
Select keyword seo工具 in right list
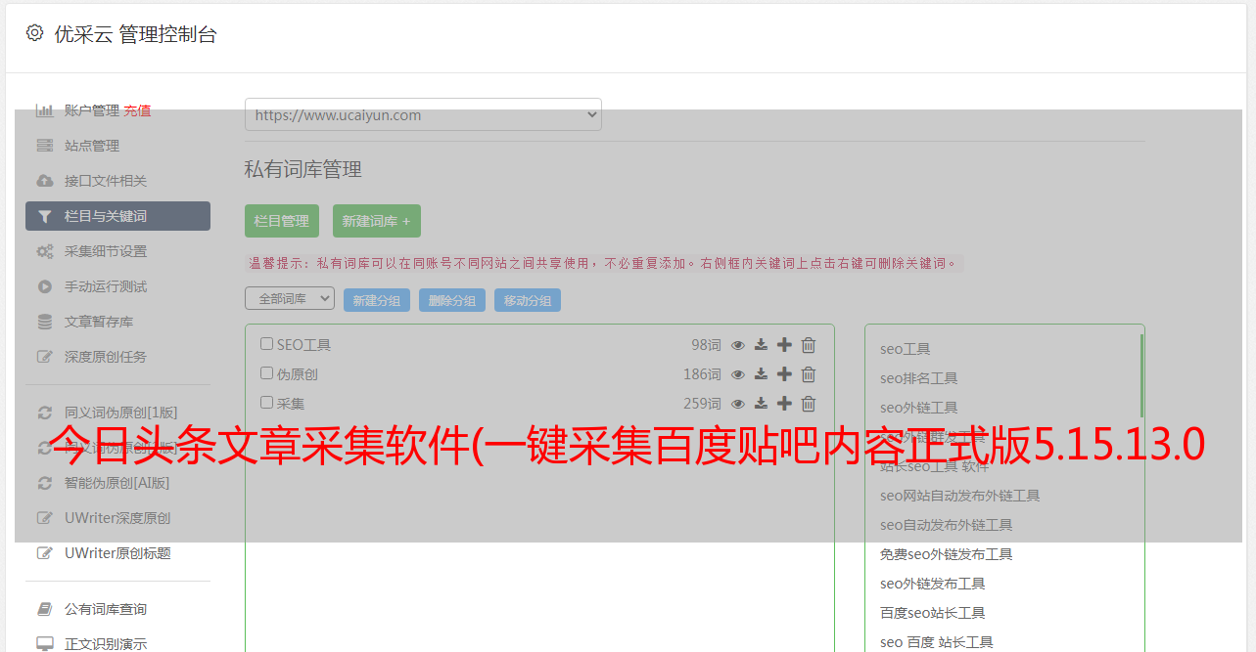(906, 349)
